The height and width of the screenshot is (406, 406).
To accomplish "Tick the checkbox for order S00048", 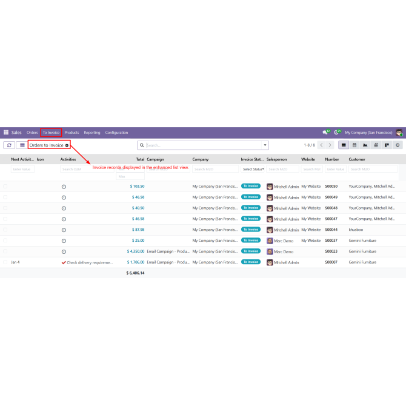I will pos(5,208).
